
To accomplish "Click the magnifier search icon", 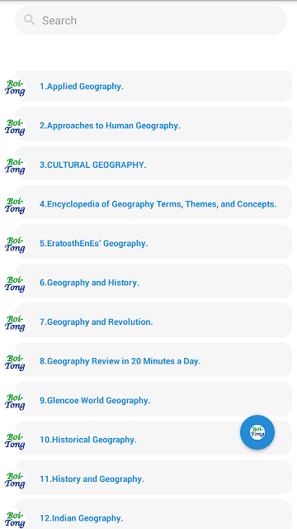I will [30, 20].
